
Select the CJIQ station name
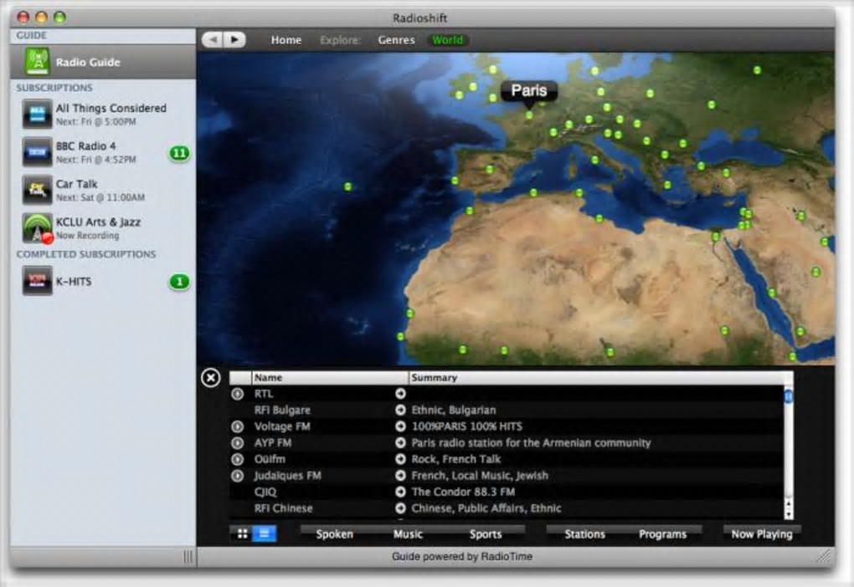click(x=265, y=492)
